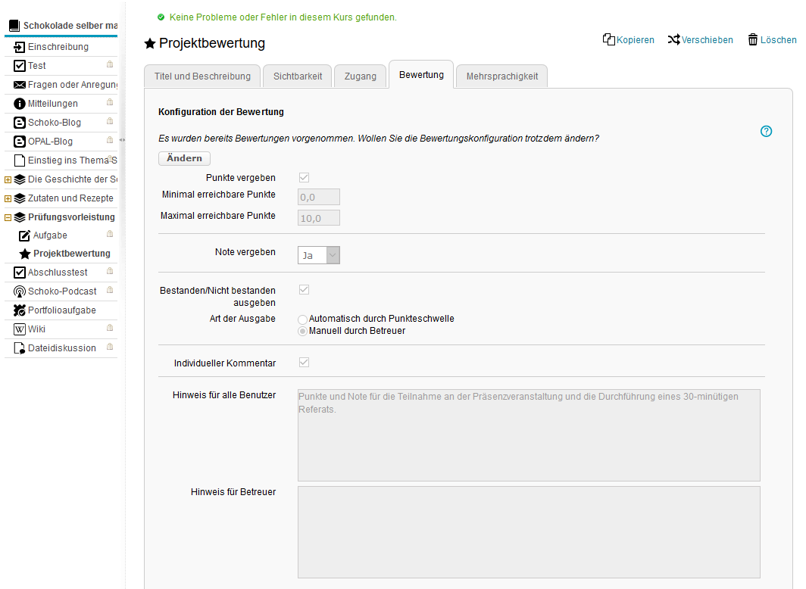Click the Mitteilungen info icon
806x589 pixels.
tap(20, 104)
